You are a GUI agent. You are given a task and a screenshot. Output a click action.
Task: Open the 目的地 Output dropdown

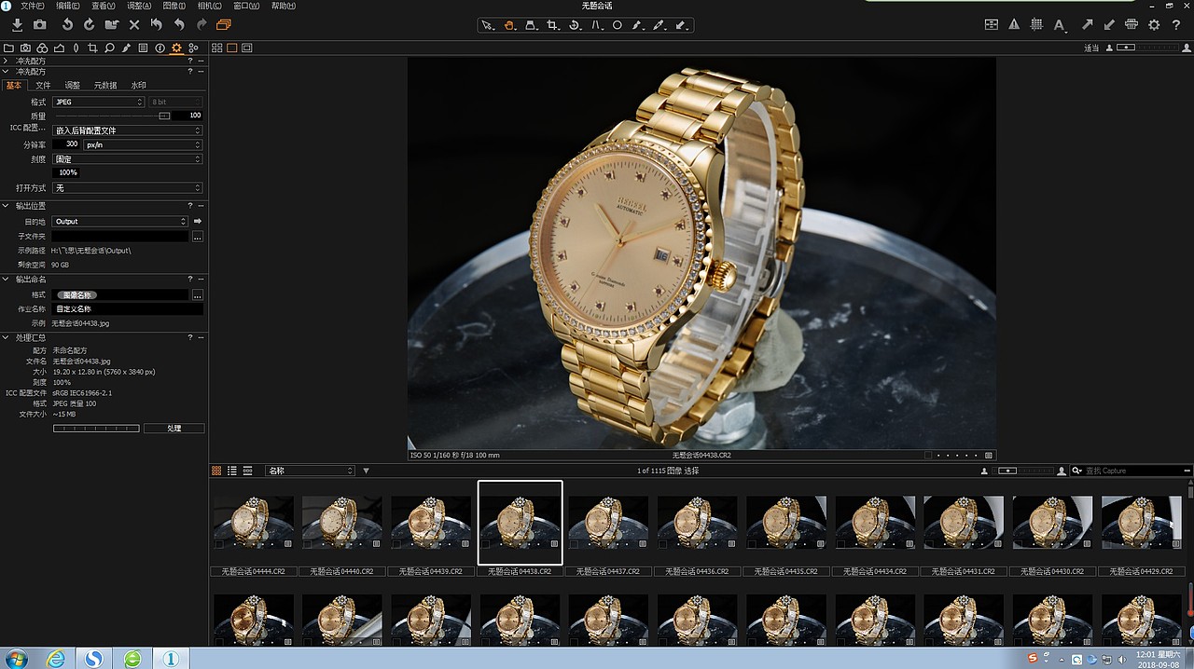[x=120, y=221]
